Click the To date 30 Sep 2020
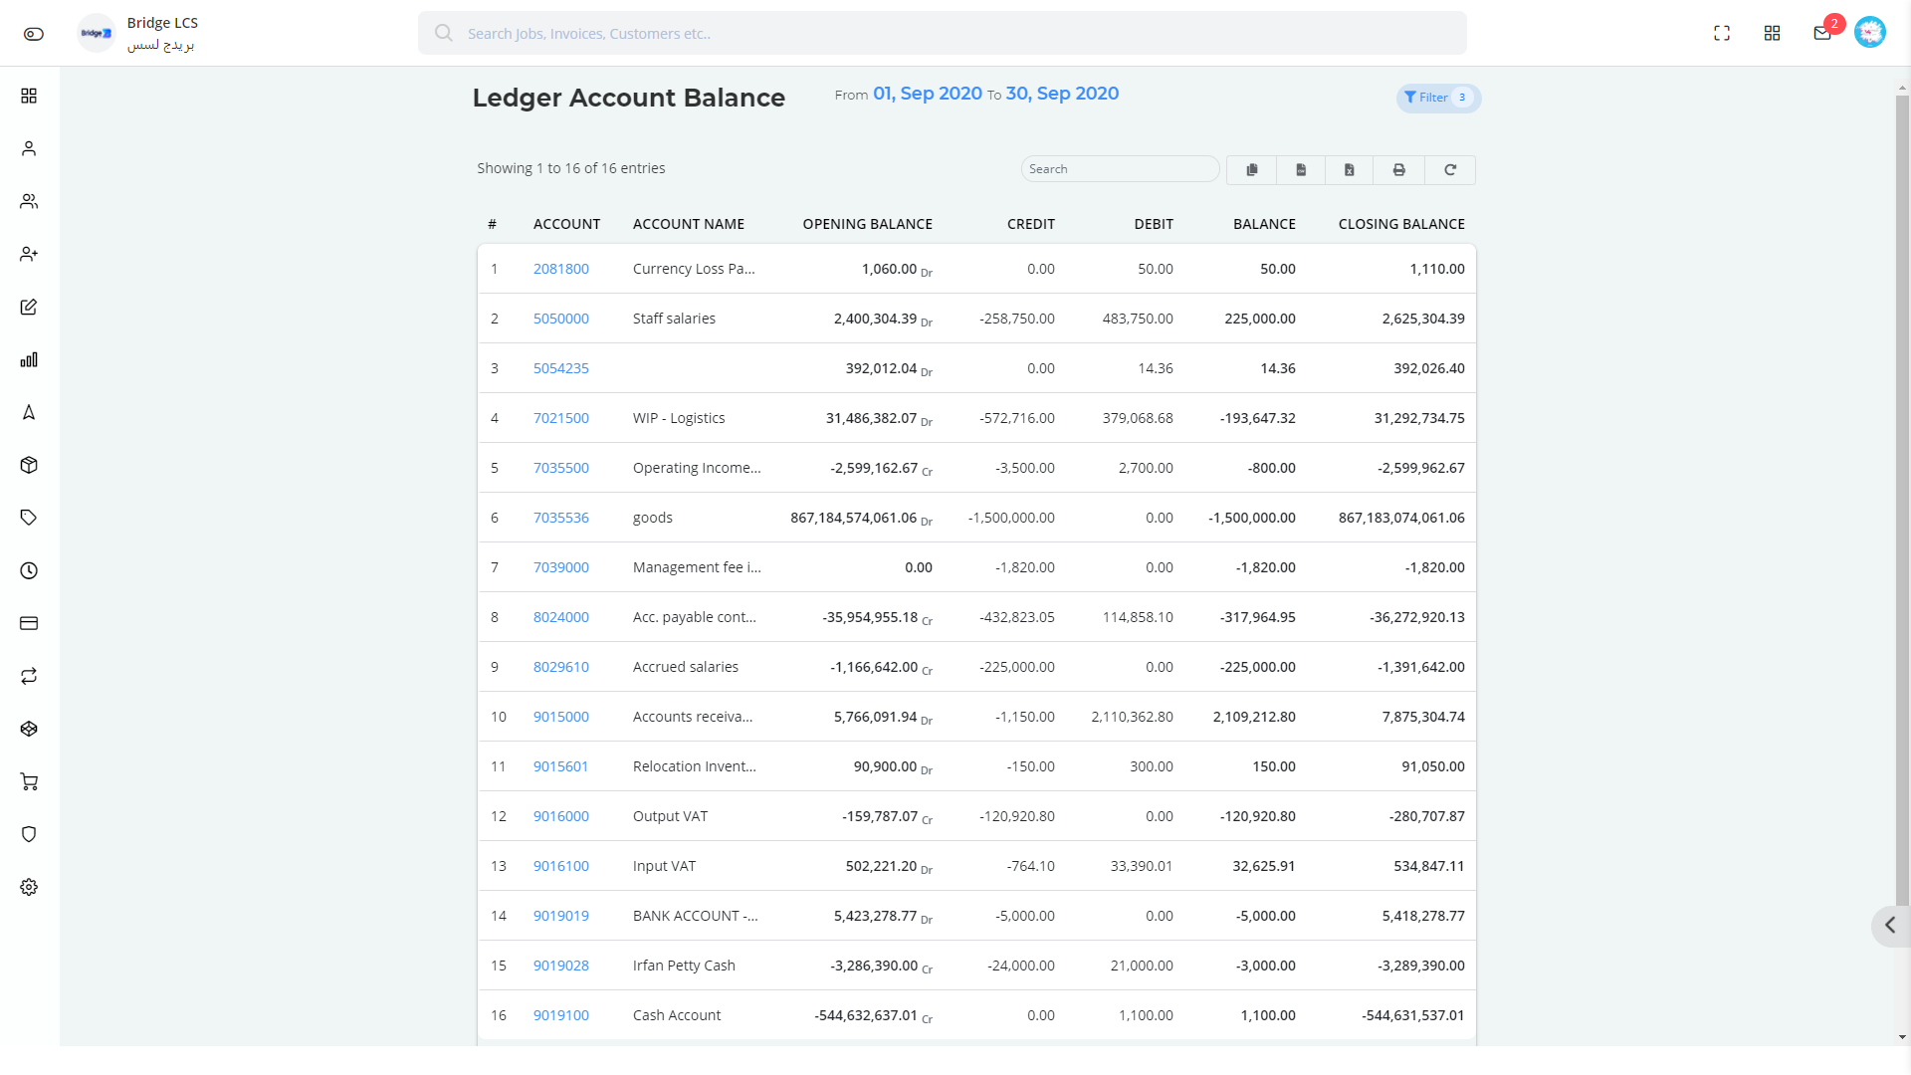Image resolution: width=1911 pixels, height=1075 pixels. 1060,94
